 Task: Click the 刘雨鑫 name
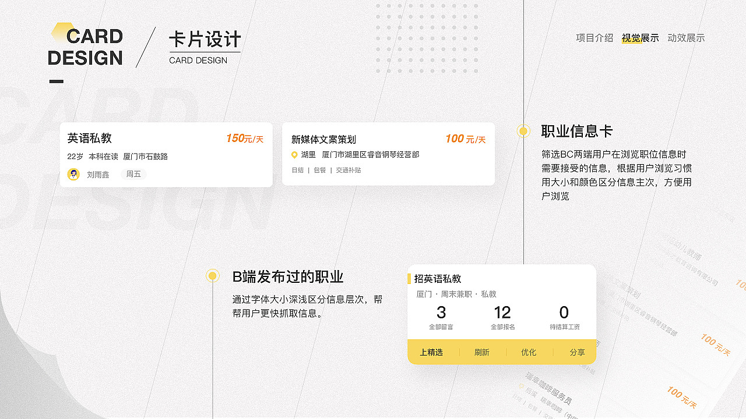(98, 175)
